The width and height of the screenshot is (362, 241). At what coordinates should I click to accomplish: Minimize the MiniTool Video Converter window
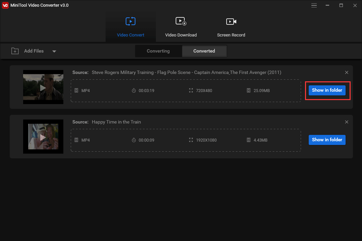coord(327,5)
